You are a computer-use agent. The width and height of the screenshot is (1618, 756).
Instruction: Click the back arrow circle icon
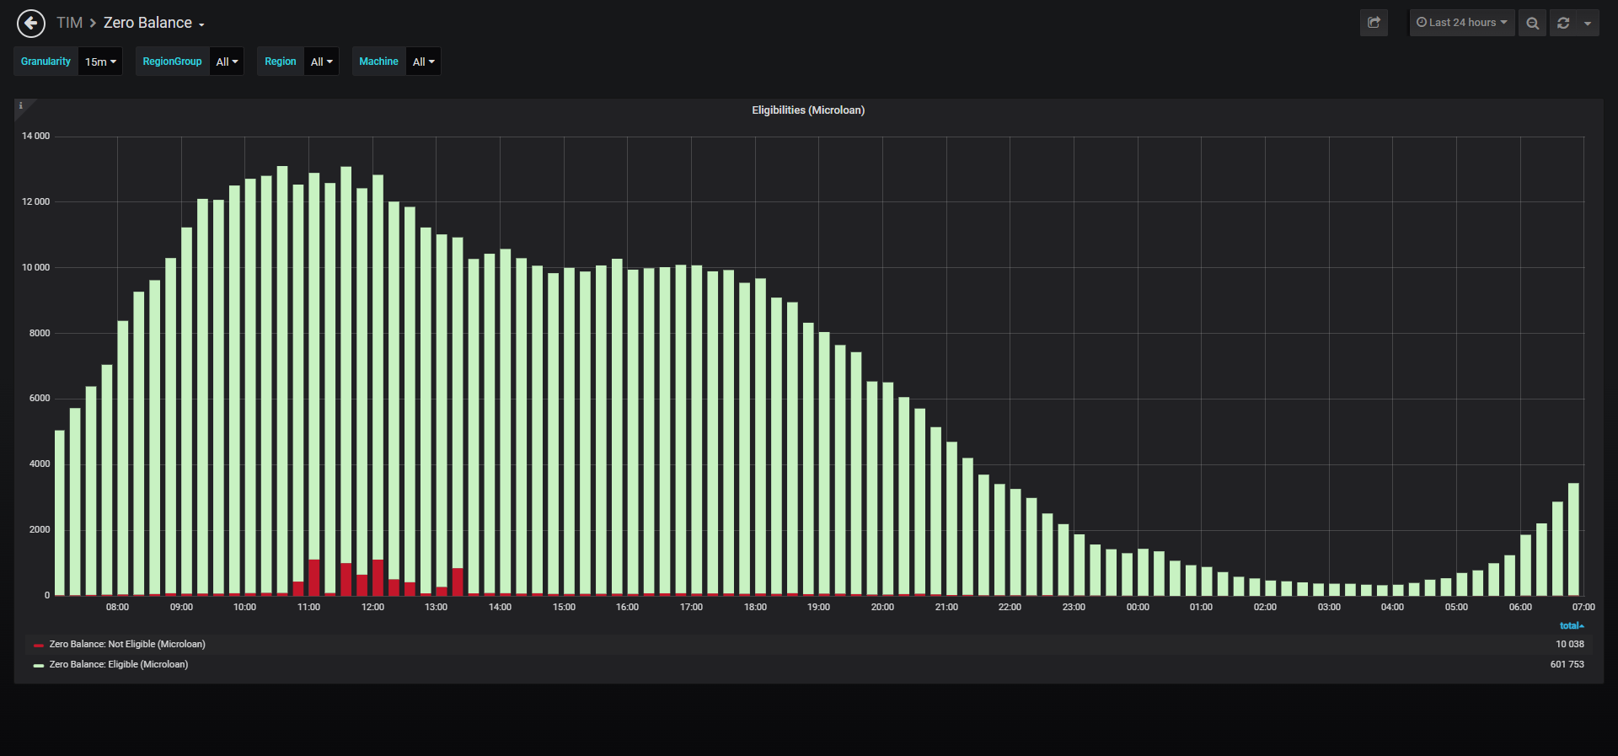(x=31, y=23)
